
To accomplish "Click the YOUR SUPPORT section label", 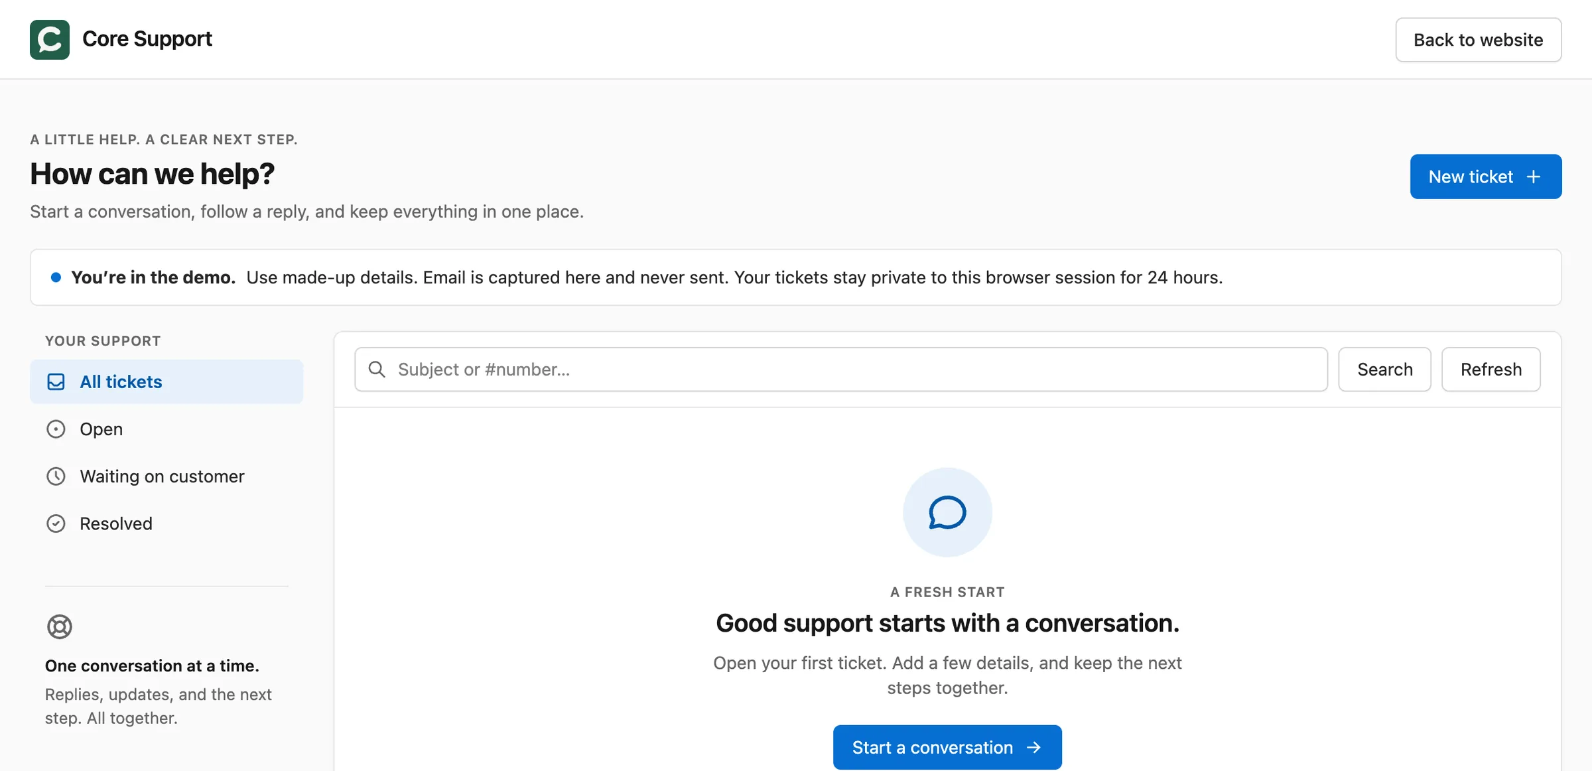I will pos(103,341).
